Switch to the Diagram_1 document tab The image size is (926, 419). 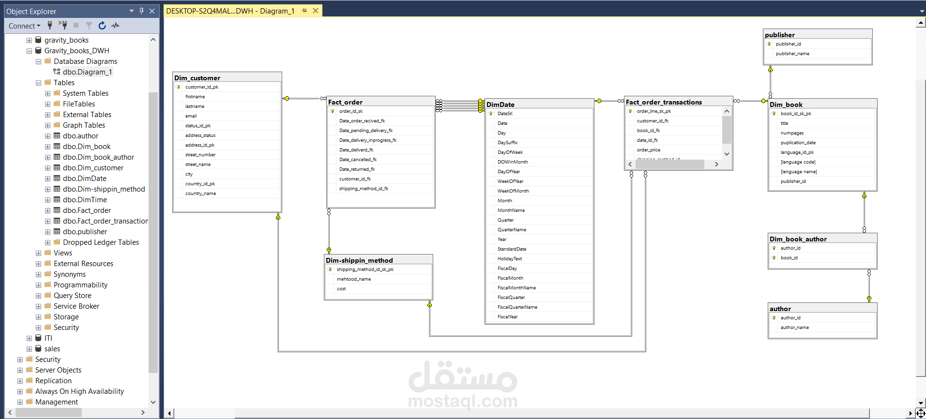point(230,11)
